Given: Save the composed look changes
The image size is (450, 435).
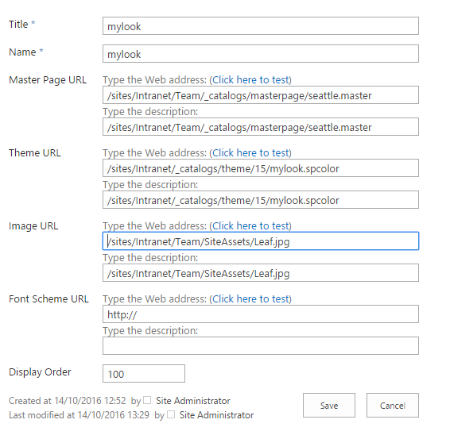Looking at the screenshot, I should click(x=329, y=405).
